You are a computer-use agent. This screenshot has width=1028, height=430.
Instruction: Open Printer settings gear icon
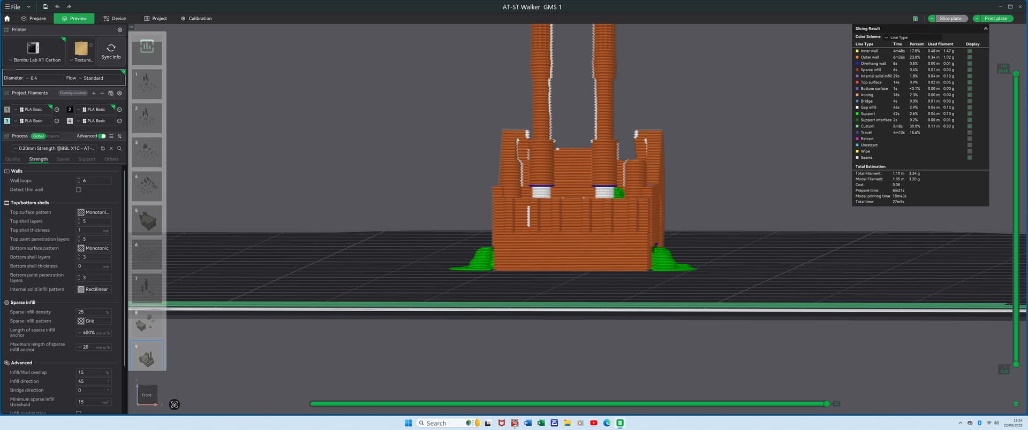tap(119, 30)
